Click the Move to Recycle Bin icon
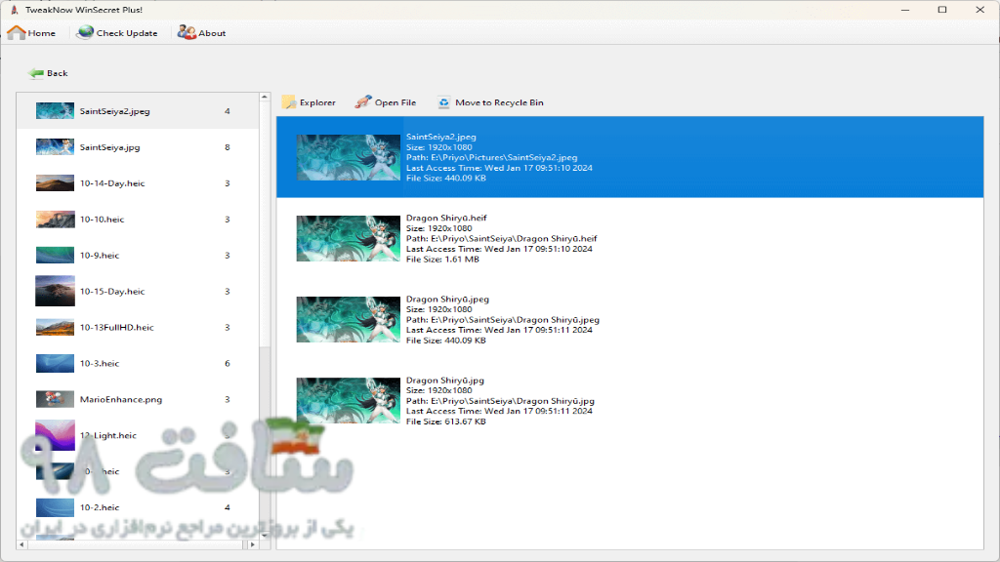1000x562 pixels. pos(444,101)
